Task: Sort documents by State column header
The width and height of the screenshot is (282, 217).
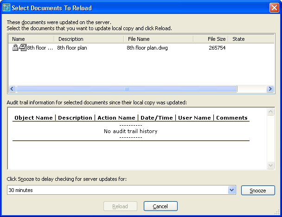Action: click(251, 39)
